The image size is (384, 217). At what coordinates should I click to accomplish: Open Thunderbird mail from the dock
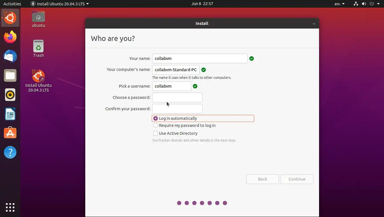(10, 56)
